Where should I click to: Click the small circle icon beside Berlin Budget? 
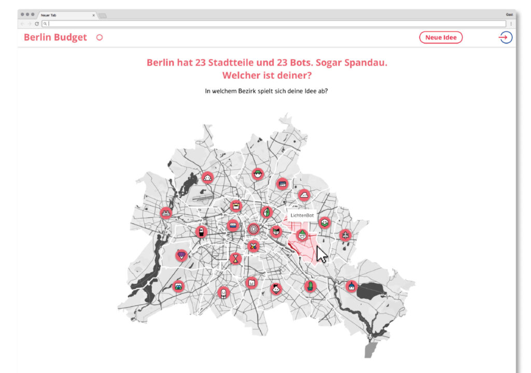pyautogui.click(x=100, y=37)
